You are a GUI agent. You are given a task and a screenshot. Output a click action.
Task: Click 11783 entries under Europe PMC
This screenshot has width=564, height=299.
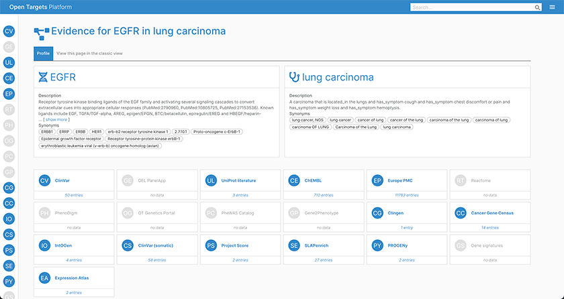(407, 195)
